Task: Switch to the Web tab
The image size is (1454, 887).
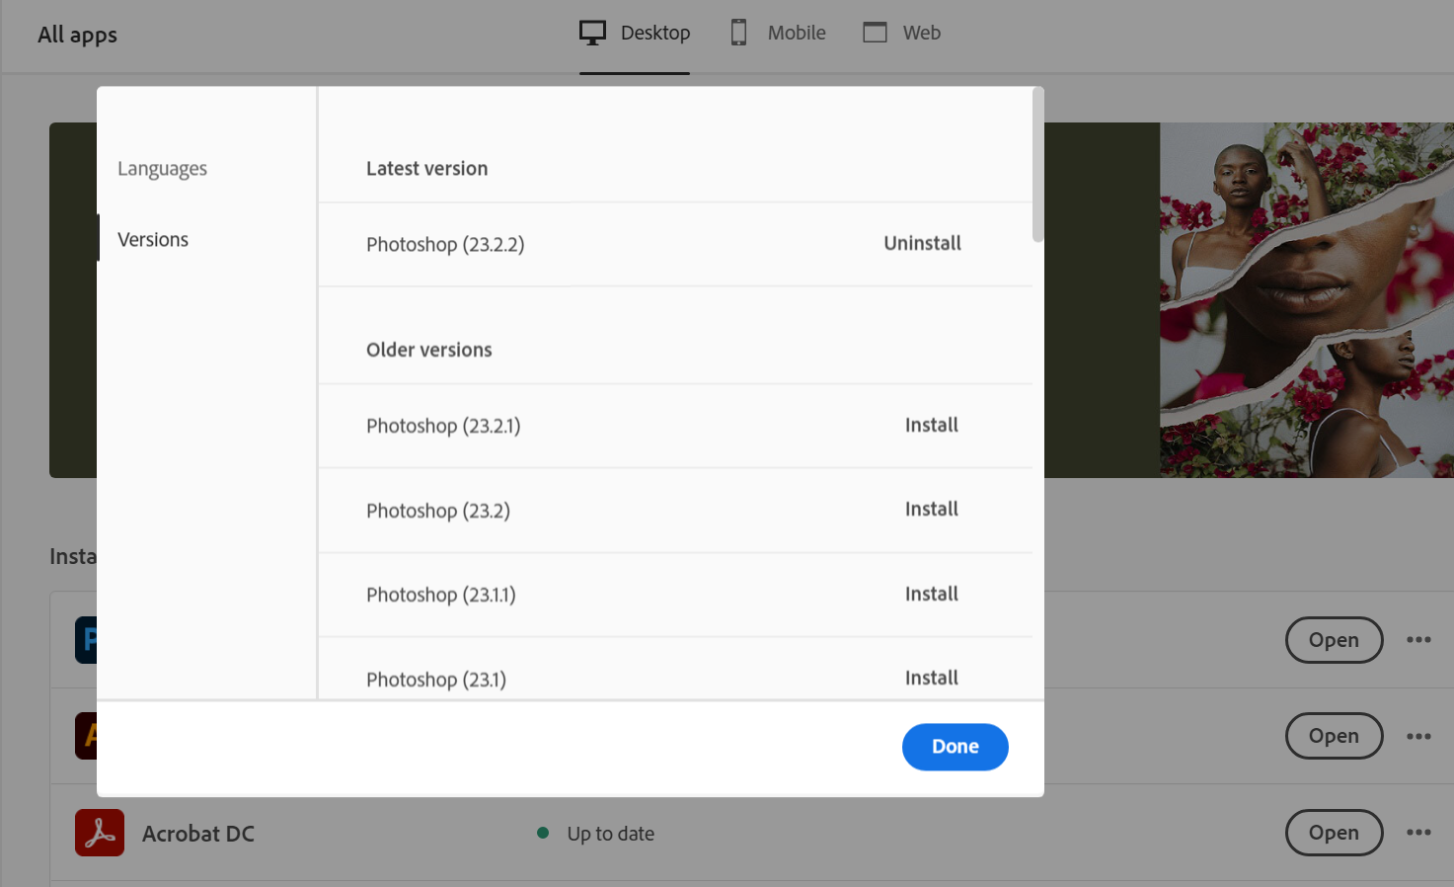Action: coord(900,32)
